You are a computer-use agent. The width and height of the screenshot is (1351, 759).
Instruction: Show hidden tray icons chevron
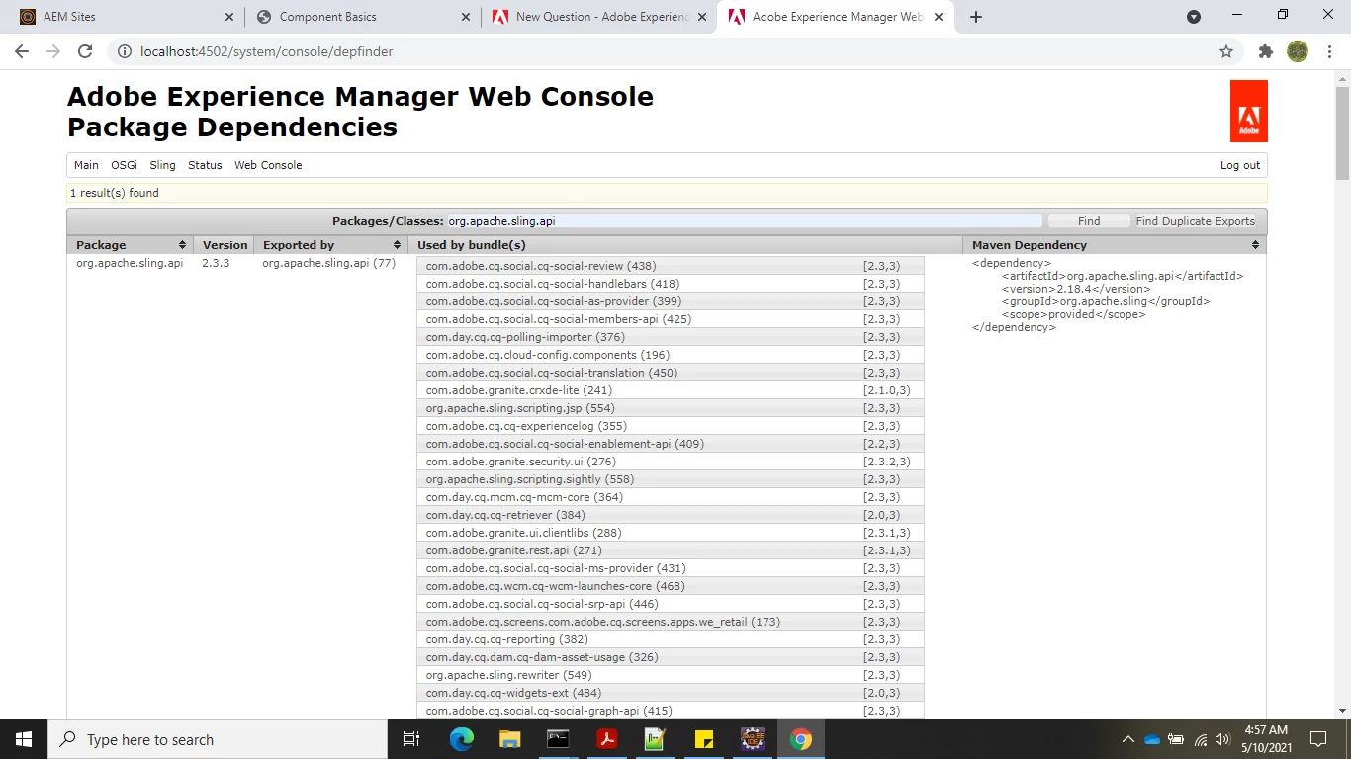pyautogui.click(x=1127, y=739)
